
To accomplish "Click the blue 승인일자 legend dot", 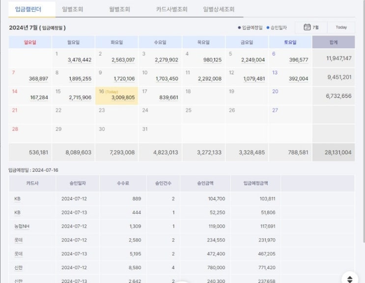I will point(268,28).
